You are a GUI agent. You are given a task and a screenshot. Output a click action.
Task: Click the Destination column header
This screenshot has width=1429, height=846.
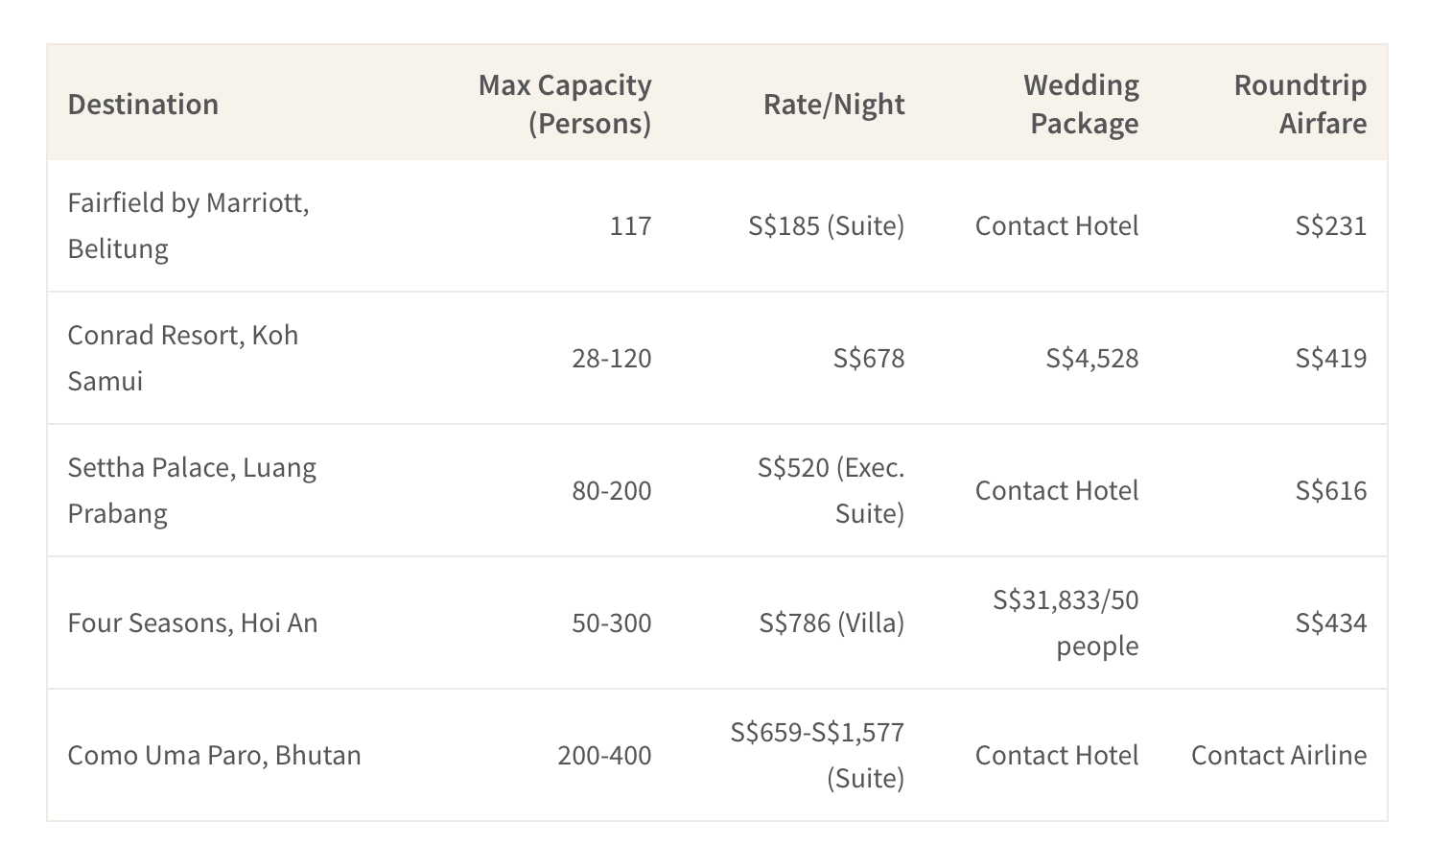tap(143, 104)
